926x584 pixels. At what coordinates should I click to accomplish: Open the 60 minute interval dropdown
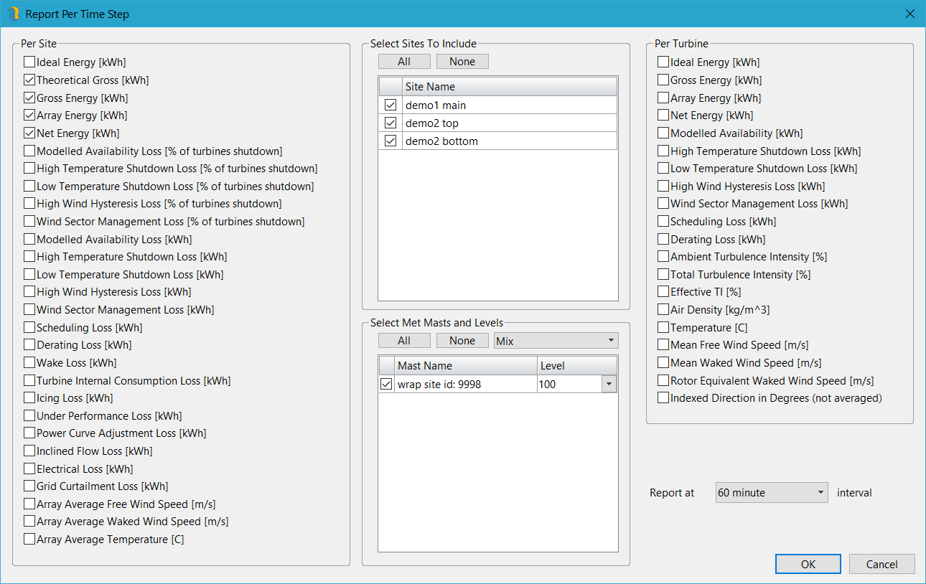coord(772,493)
